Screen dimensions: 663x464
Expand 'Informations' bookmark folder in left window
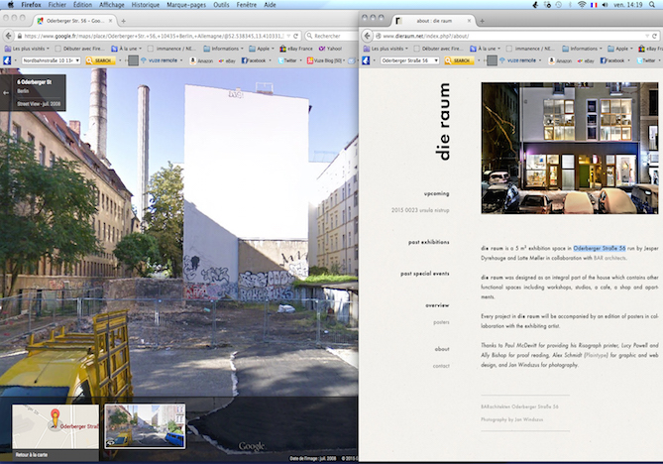[x=224, y=49]
